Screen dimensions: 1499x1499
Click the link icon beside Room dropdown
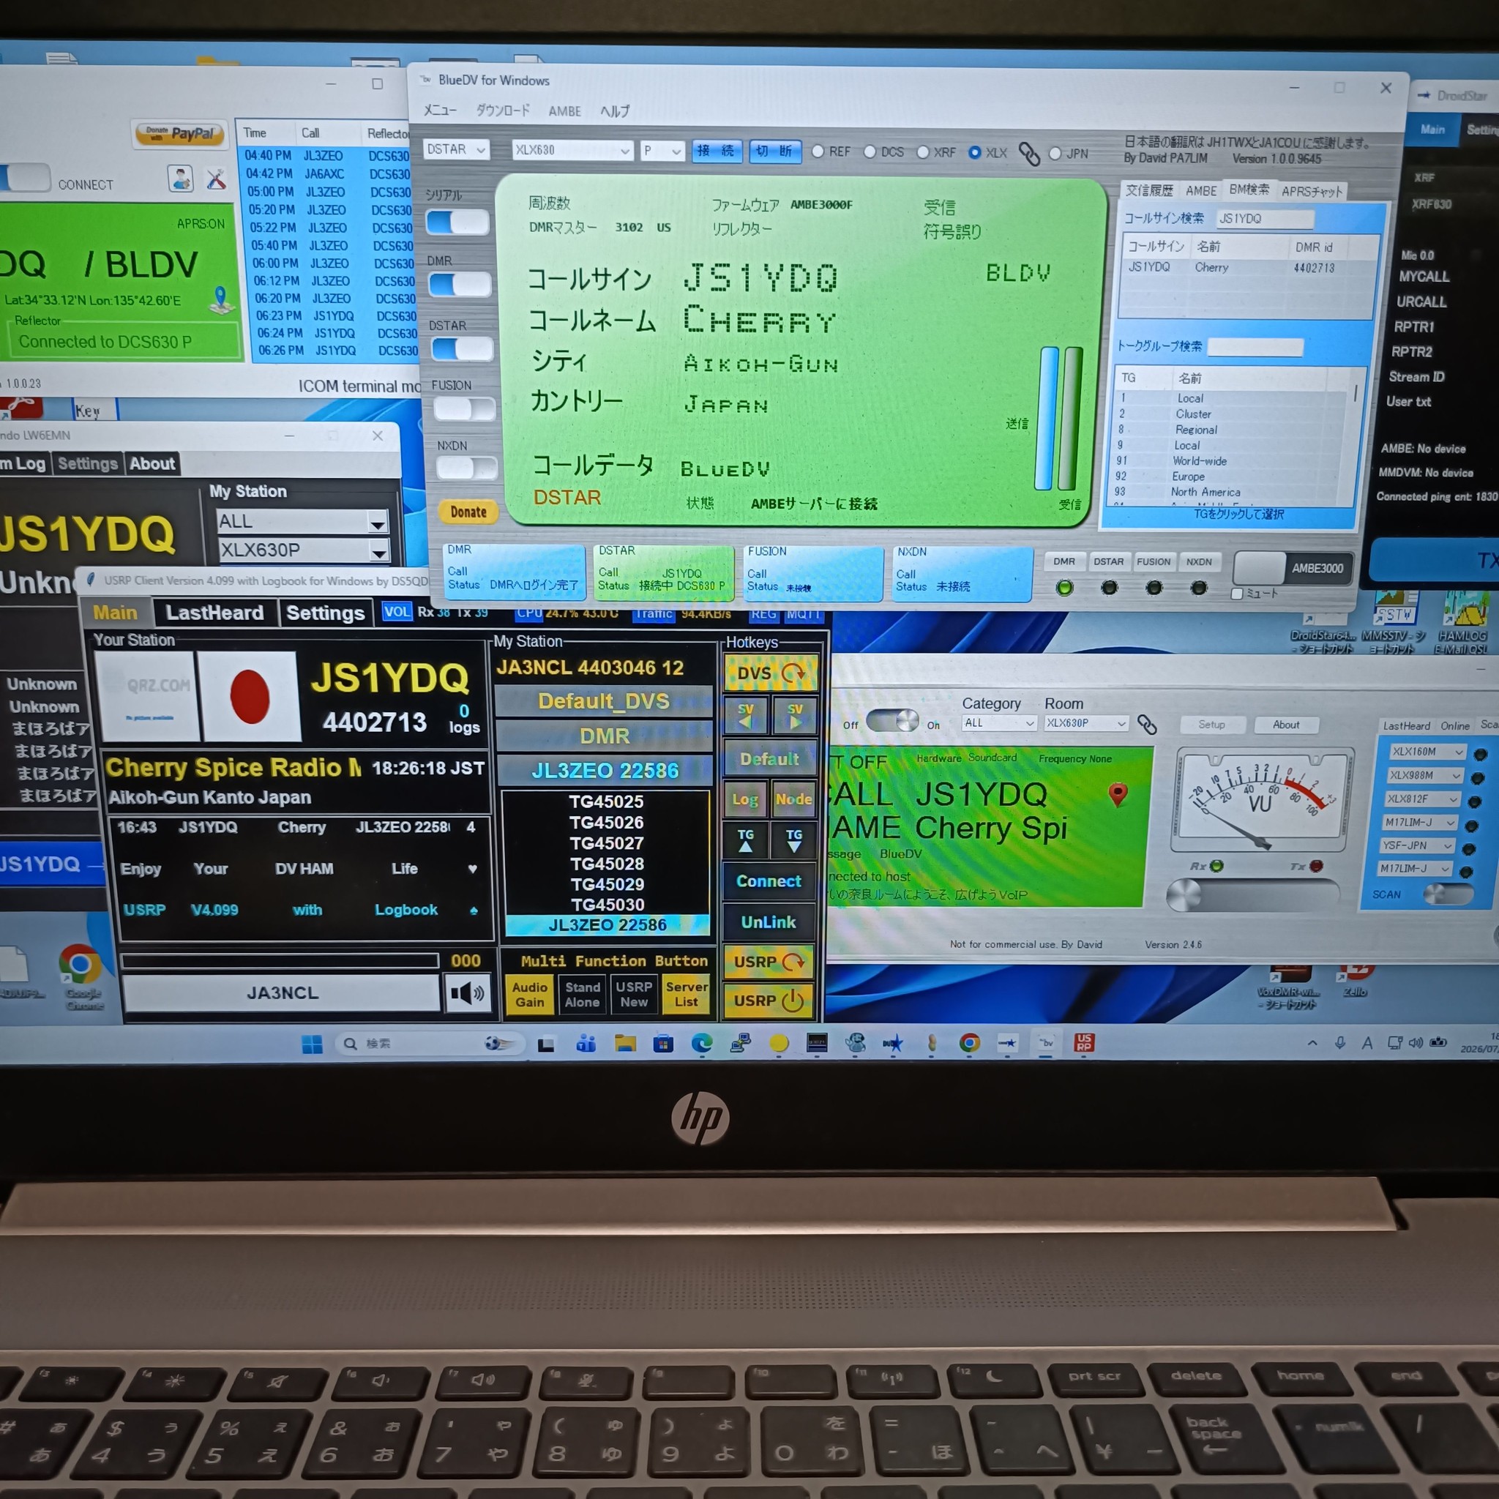click(1147, 725)
